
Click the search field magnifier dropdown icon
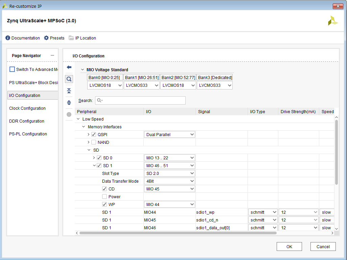pos(100,101)
